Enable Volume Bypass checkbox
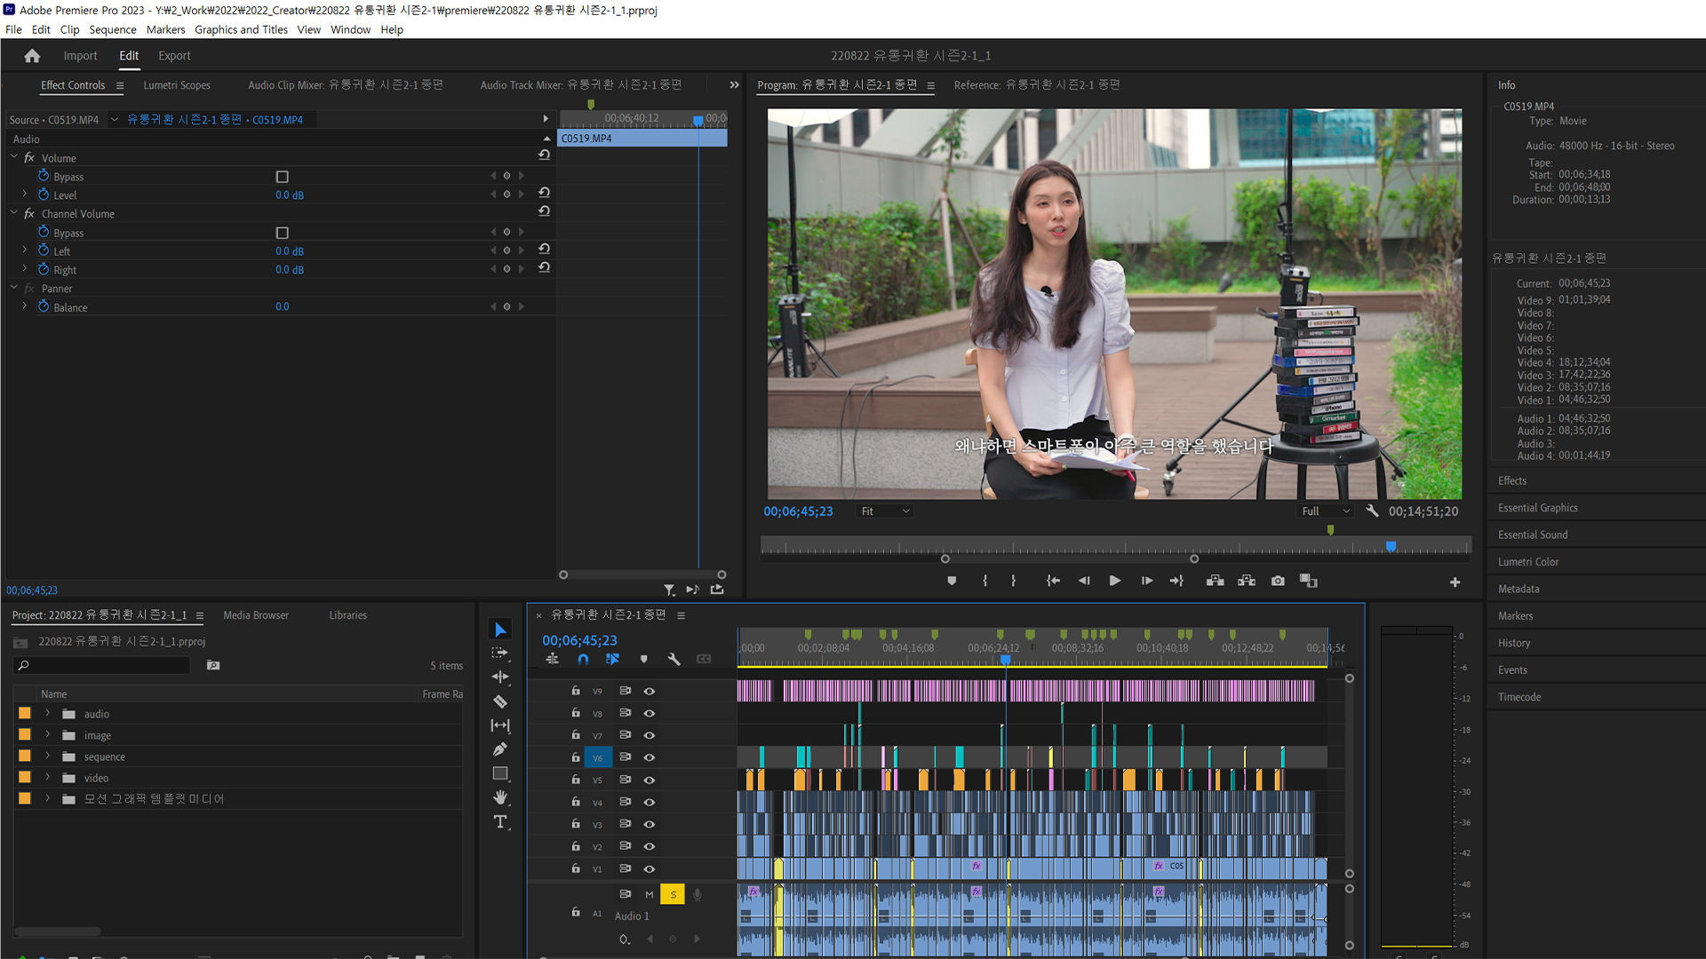The height and width of the screenshot is (959, 1706). pyautogui.click(x=283, y=177)
